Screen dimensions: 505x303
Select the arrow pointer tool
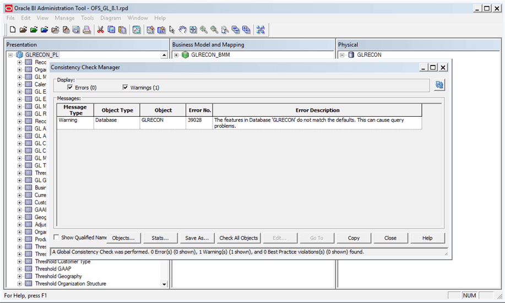click(x=172, y=30)
